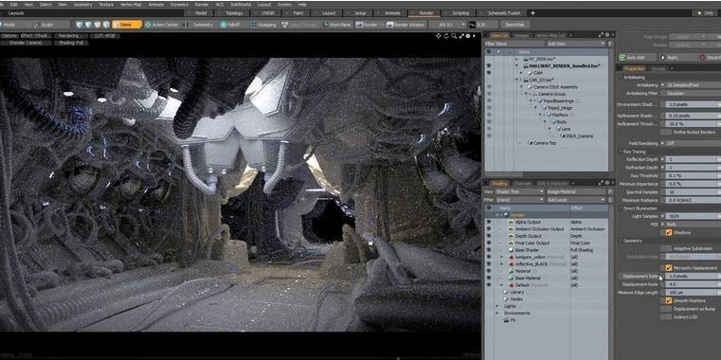This screenshot has height=360, width=721.
Task: Enable the Adaptive Subdivision checkbox
Action: [666, 248]
